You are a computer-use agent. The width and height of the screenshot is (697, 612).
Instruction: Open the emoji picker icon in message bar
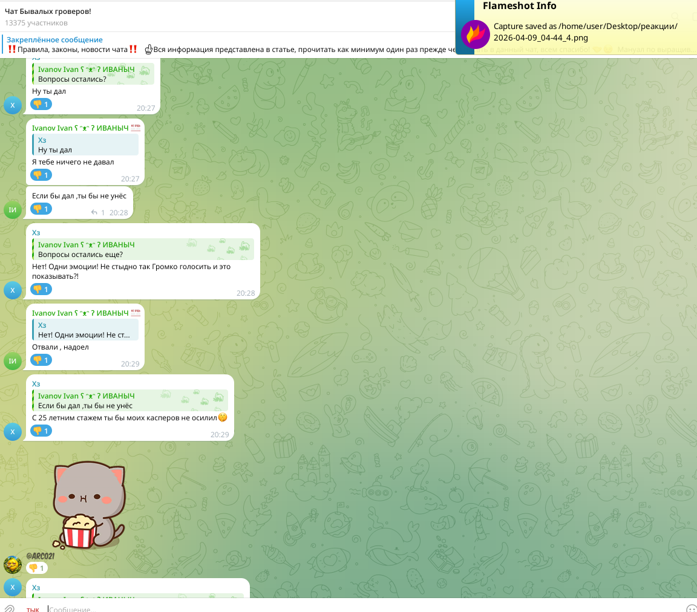[691, 608]
